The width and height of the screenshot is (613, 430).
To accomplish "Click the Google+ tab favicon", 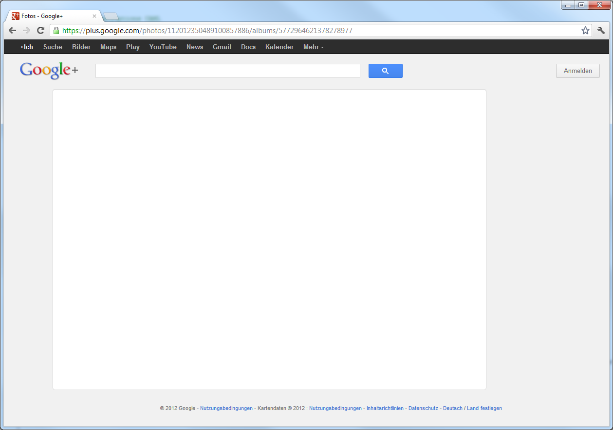I will [16, 16].
